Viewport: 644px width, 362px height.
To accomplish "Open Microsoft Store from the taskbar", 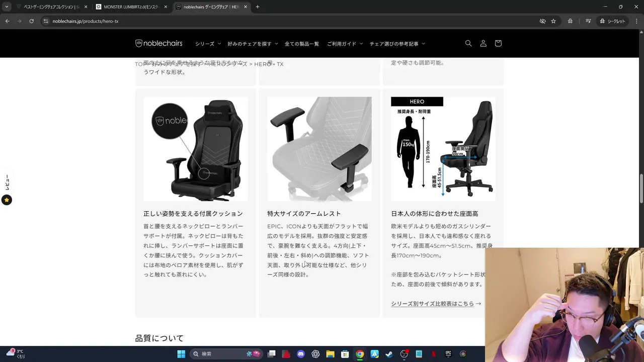I will [x=345, y=354].
